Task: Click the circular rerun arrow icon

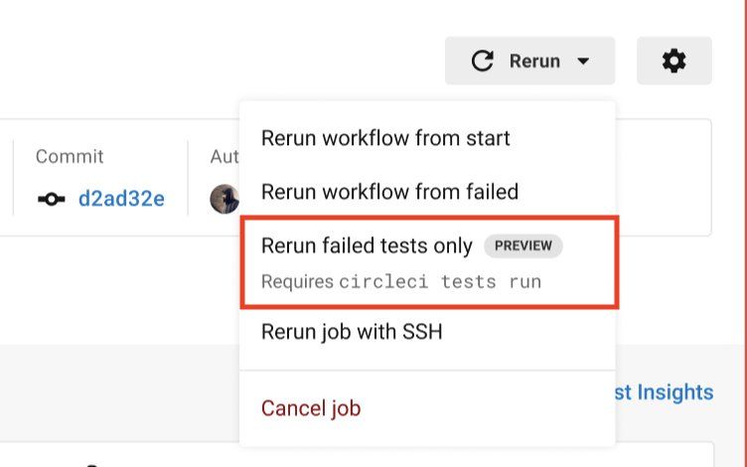Action: click(482, 61)
